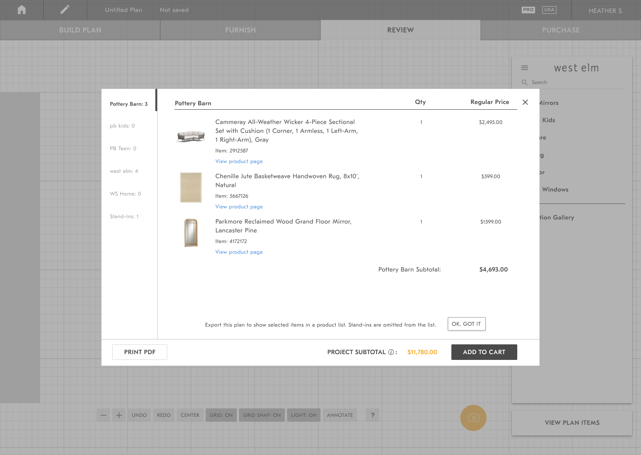Click the Cammeray sectional product name

(287, 131)
